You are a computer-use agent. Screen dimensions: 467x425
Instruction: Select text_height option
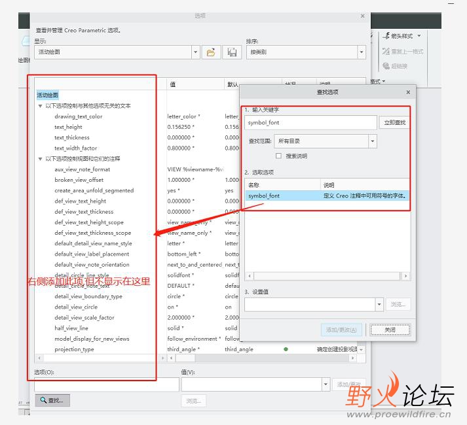click(x=68, y=127)
